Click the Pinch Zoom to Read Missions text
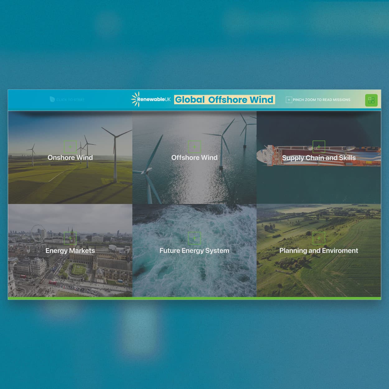The height and width of the screenshot is (389, 389). [x=321, y=100]
